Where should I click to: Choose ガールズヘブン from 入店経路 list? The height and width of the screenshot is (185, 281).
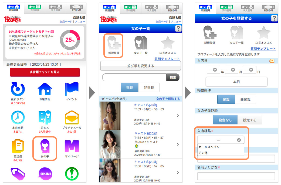point(209,147)
